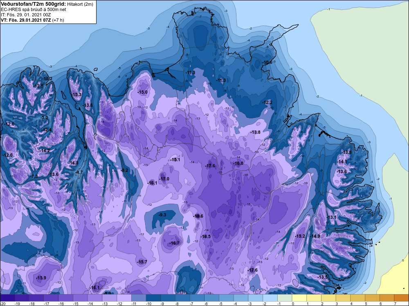Click the -4.7 temperature label
This screenshot has height=306, width=409.
point(79,173)
